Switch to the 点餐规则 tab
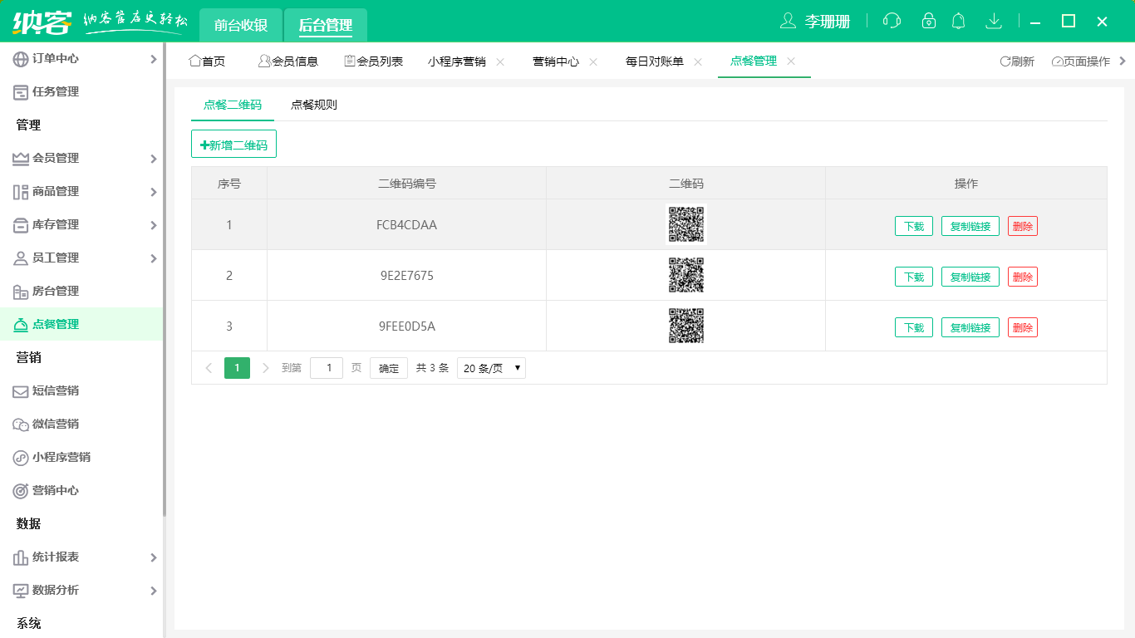1135x638 pixels. point(313,105)
